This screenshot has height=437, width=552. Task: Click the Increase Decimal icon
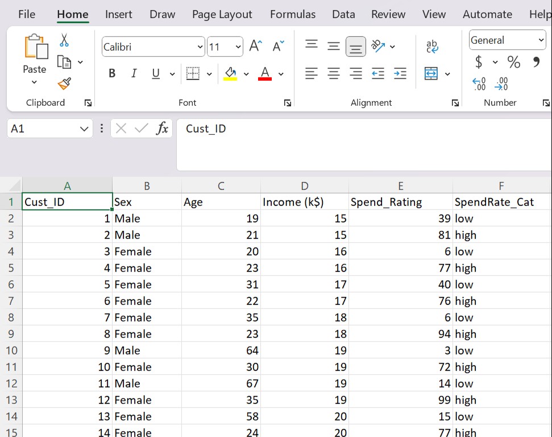click(x=479, y=84)
